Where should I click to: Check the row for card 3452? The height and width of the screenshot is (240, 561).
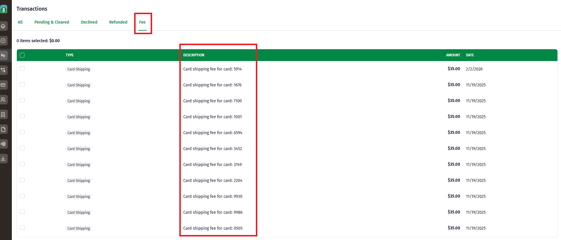(22, 148)
